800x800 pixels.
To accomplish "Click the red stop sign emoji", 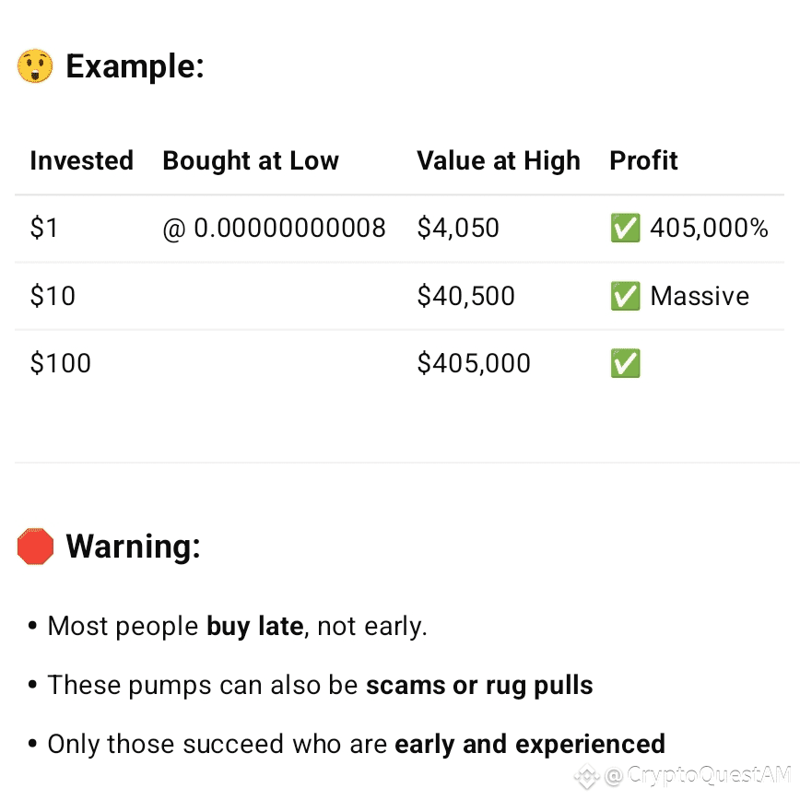I will click(x=35, y=547).
